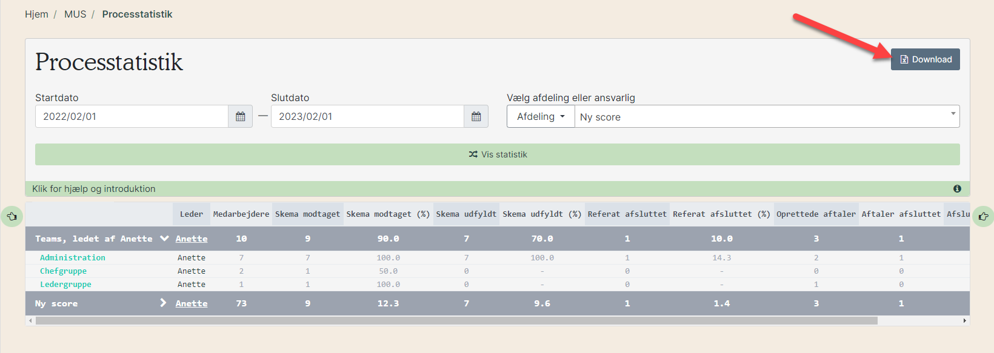
Task: Click the Skema modtaget (%) column header
Action: (x=388, y=214)
